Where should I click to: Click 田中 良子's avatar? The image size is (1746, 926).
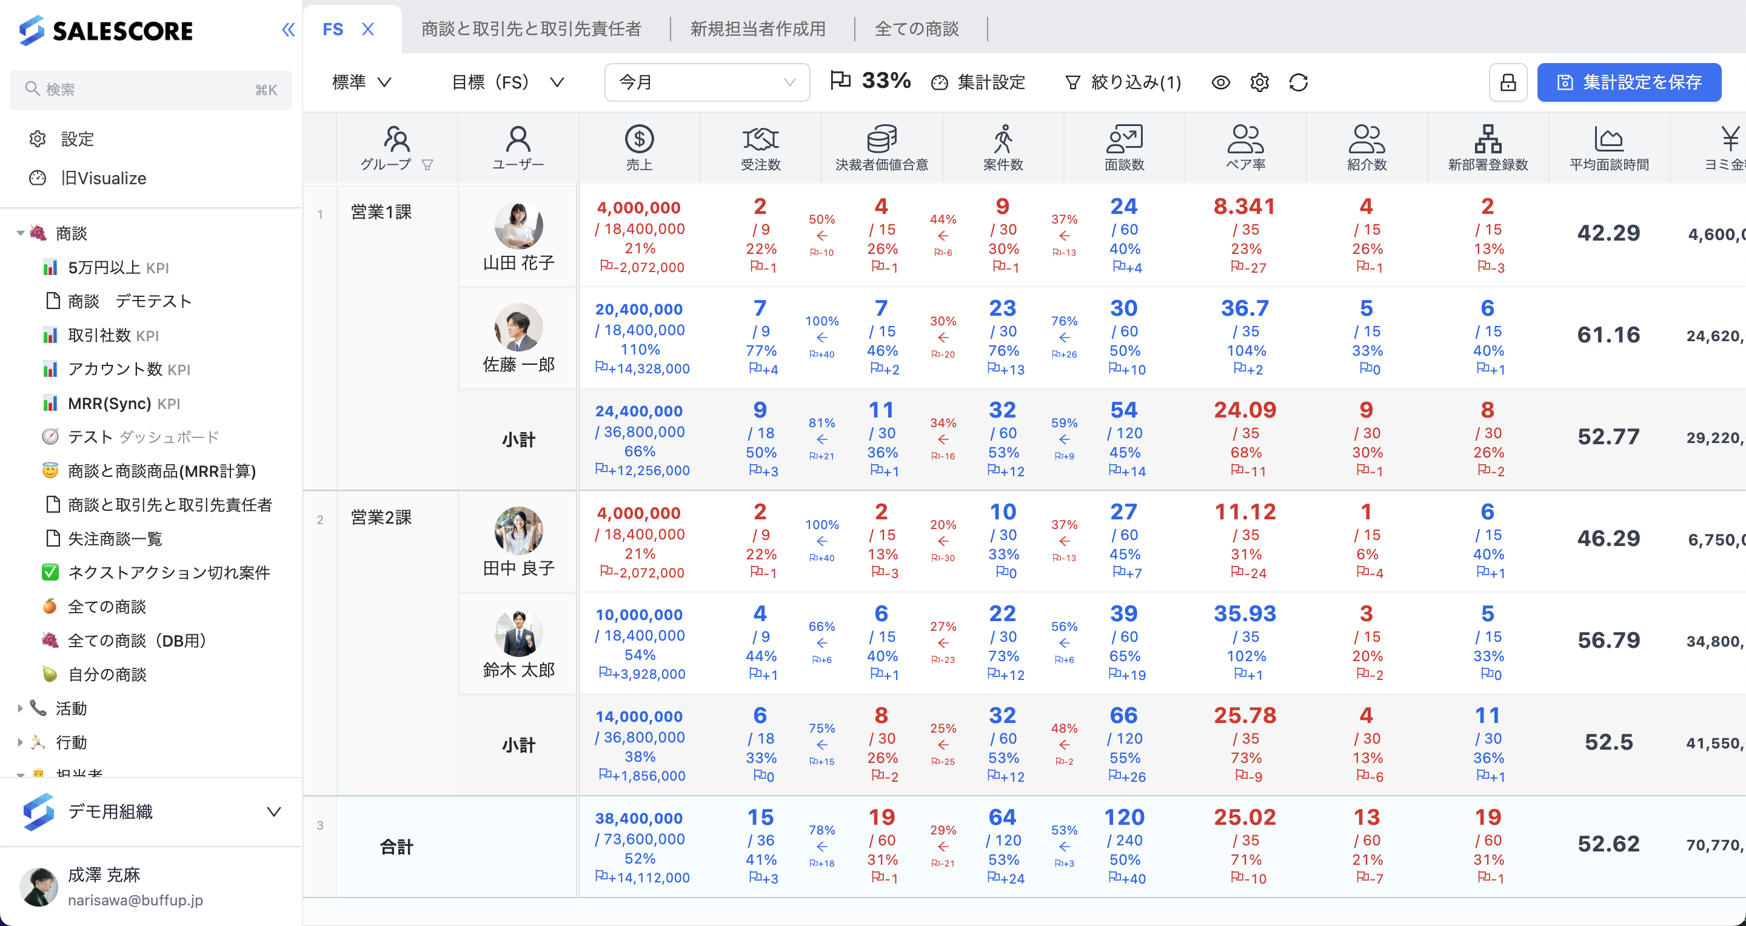tap(518, 531)
